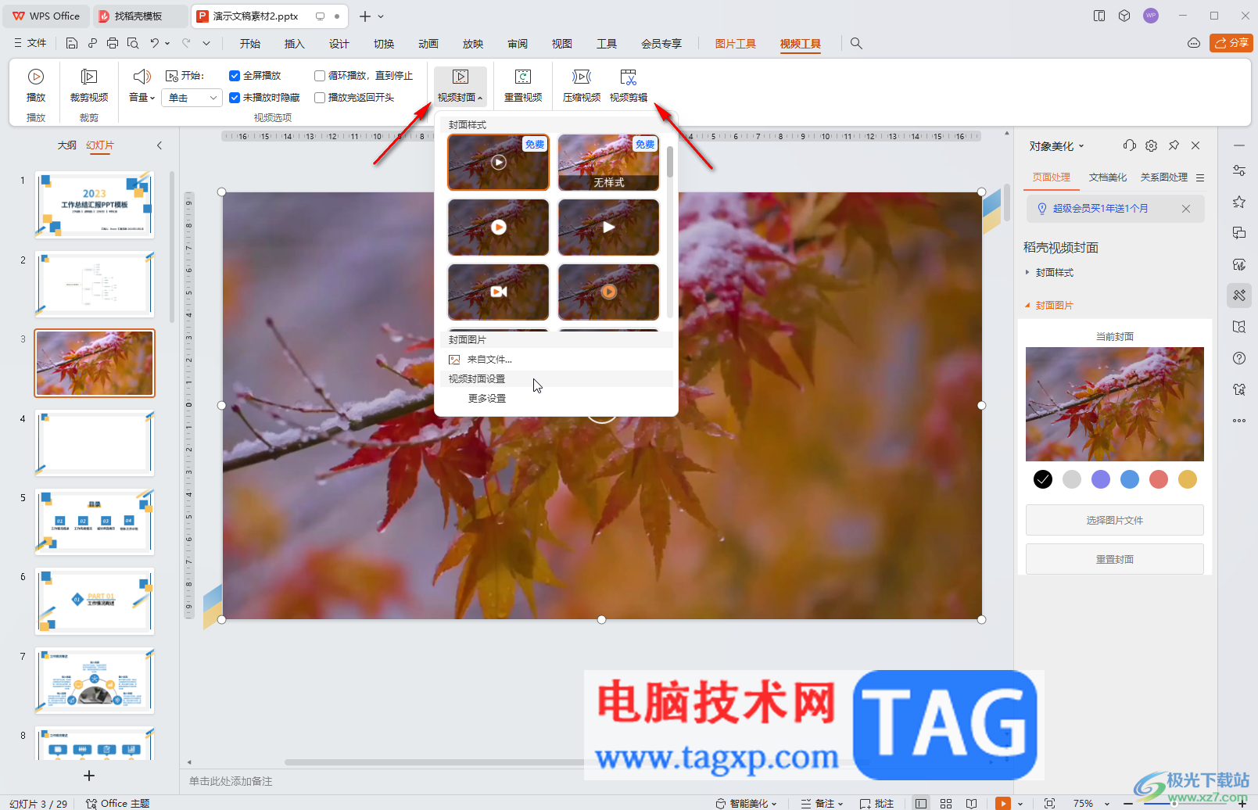Viewport: 1258px width, 810px height.
Task: Pin the object beautify panel
Action: click(x=1174, y=145)
